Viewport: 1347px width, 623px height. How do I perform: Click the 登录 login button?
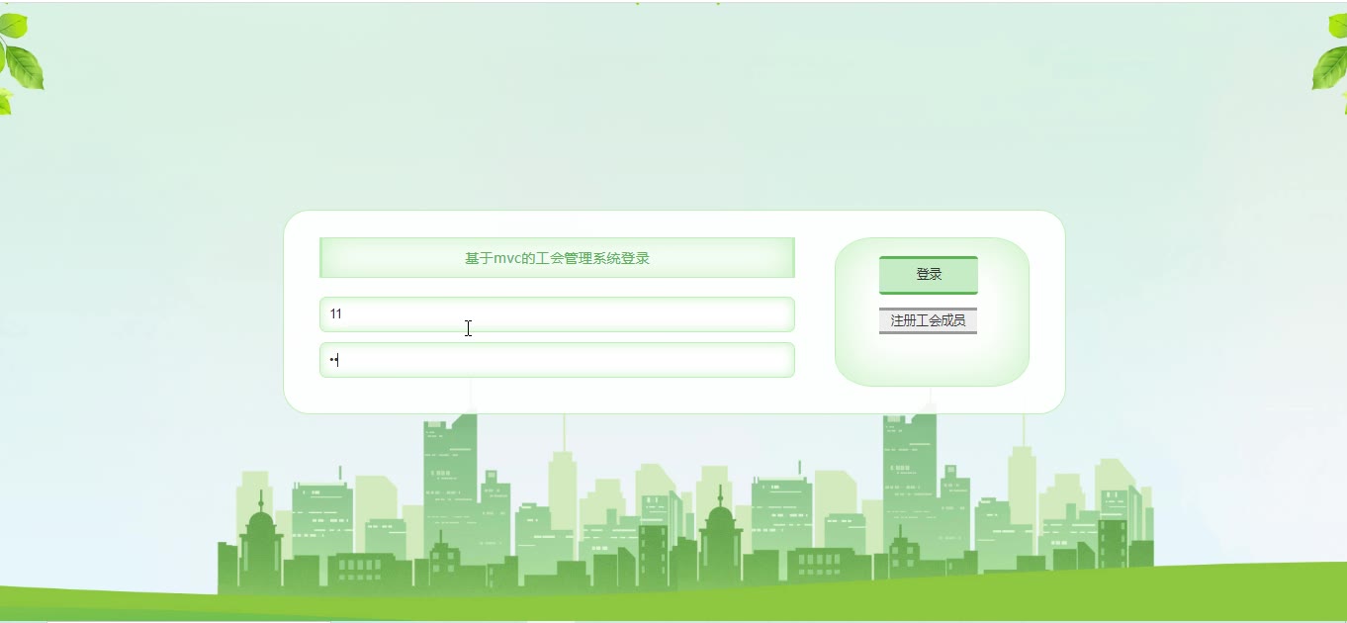(928, 275)
